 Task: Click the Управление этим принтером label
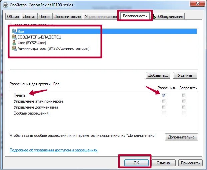38,101
